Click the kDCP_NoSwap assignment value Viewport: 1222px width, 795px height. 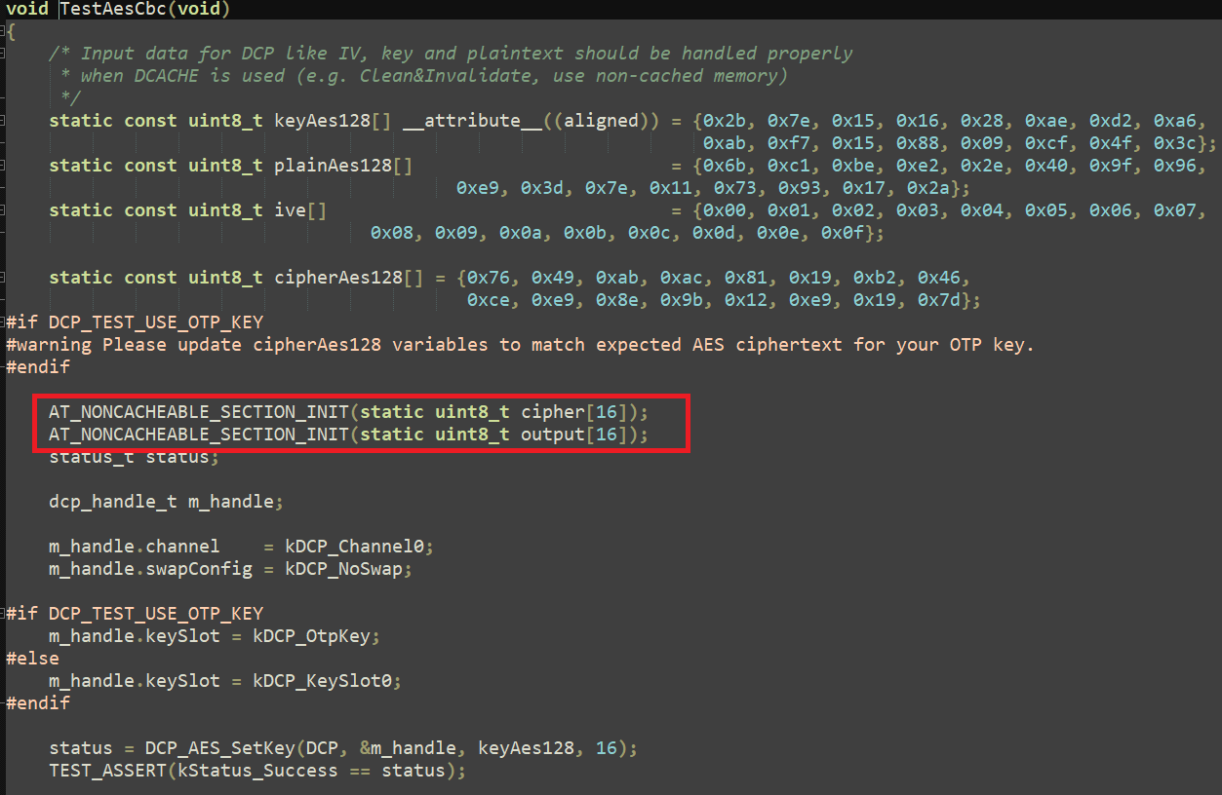coord(347,568)
